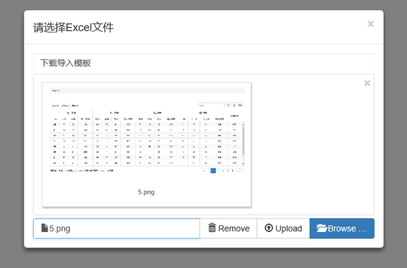Focus the 5.png file caption field

(117, 228)
